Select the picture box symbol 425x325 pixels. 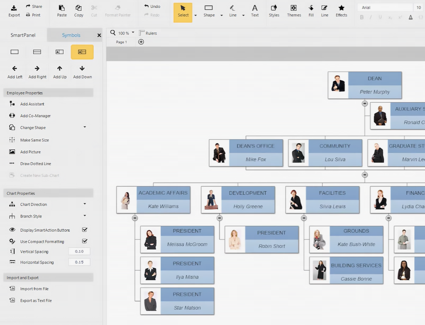click(60, 52)
